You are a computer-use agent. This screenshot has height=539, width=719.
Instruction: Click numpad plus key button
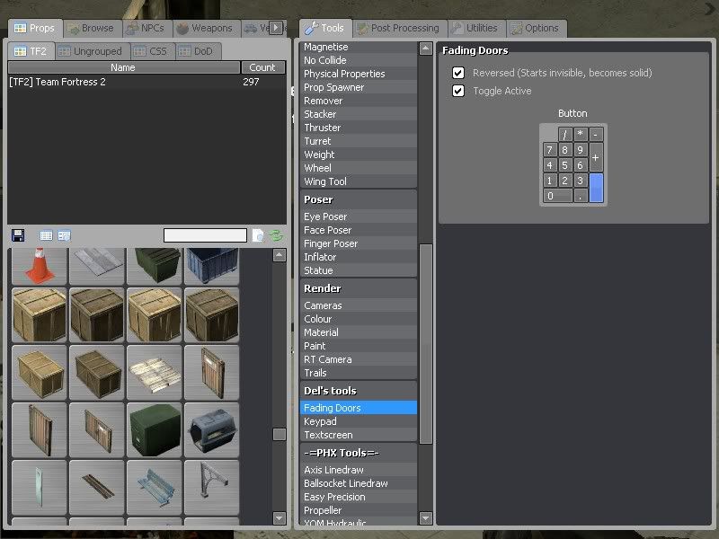coord(596,157)
